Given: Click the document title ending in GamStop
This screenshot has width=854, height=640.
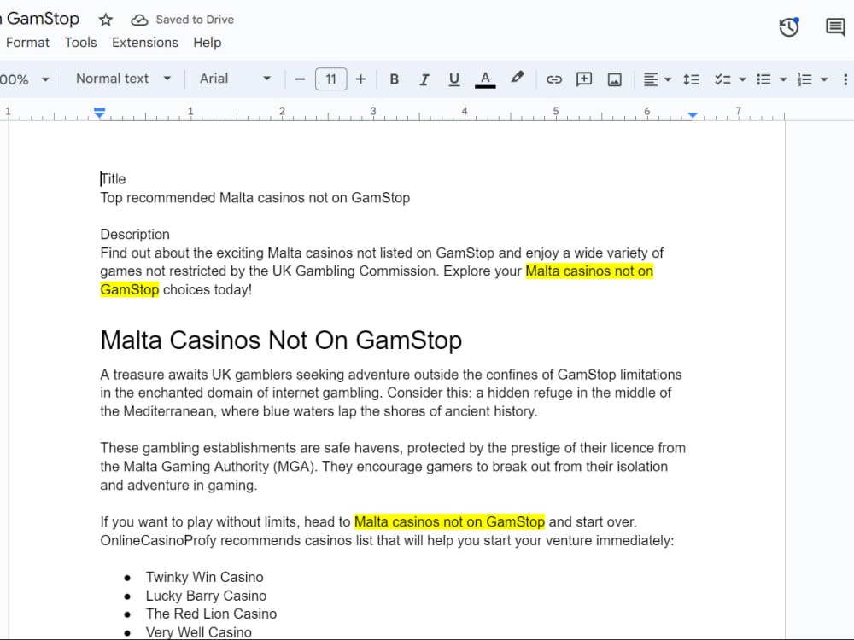Looking at the screenshot, I should coord(40,19).
